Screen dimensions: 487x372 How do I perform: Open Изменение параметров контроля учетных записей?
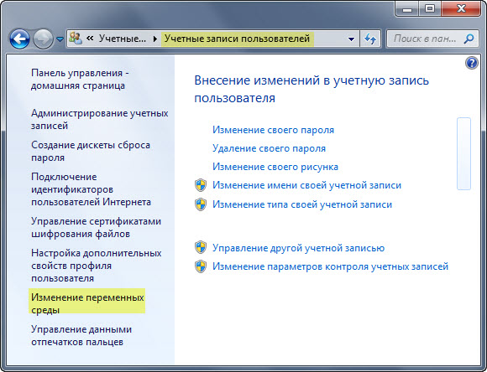[331, 266]
